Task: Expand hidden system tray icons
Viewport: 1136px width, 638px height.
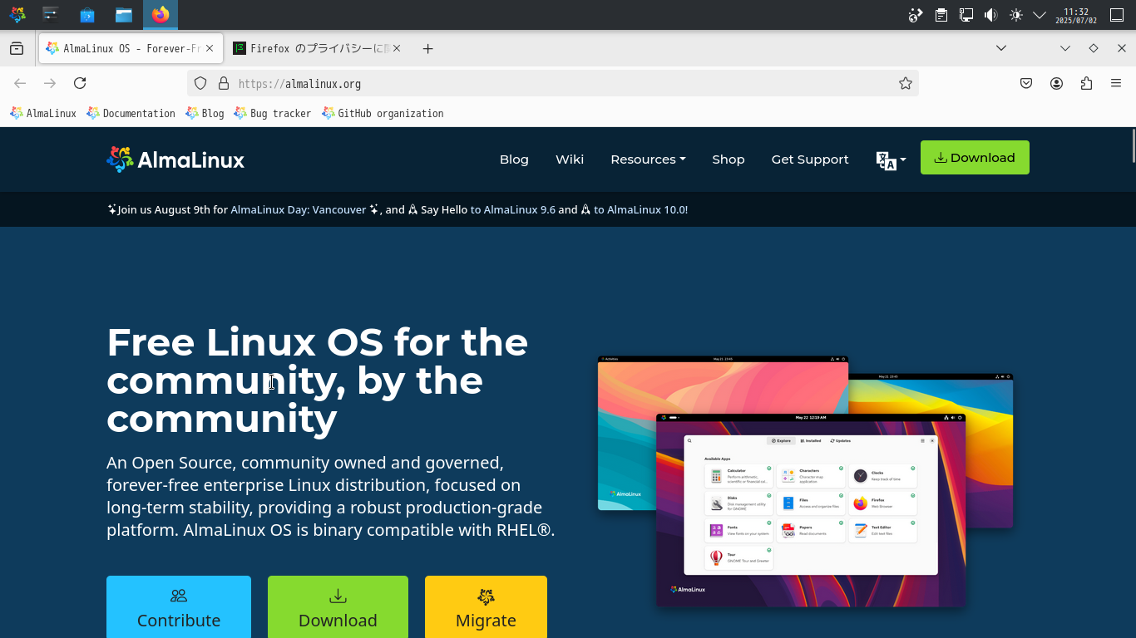Action: click(x=1040, y=15)
